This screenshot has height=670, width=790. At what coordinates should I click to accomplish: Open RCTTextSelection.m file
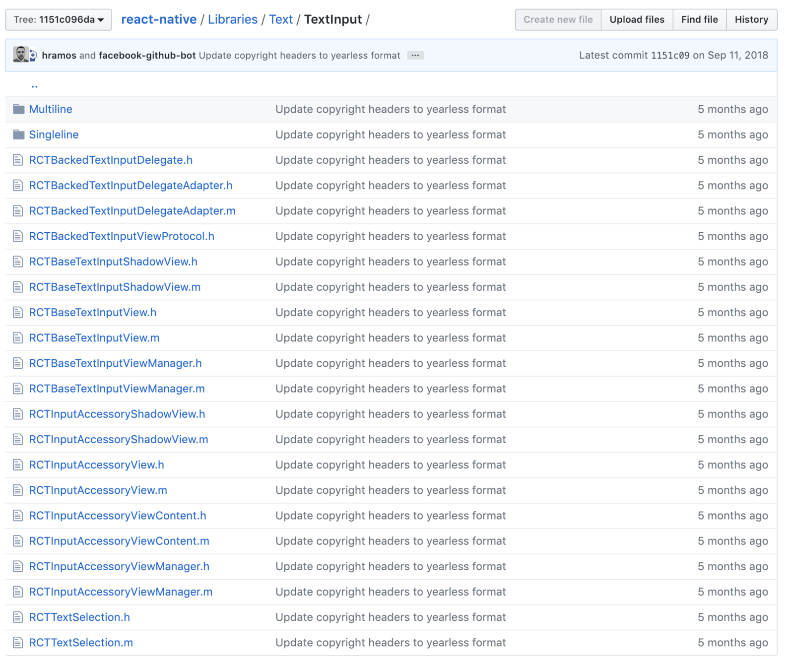click(x=81, y=643)
